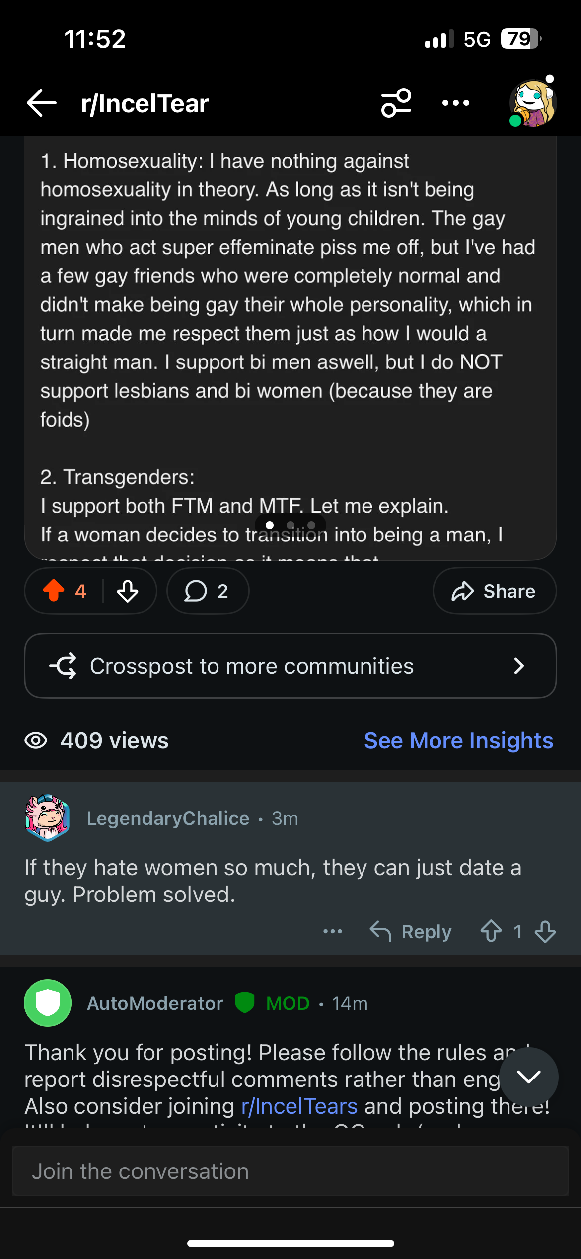Viewport: 581px width, 1259px height.
Task: Open LegendaryChalice's avatar
Action: [47, 818]
